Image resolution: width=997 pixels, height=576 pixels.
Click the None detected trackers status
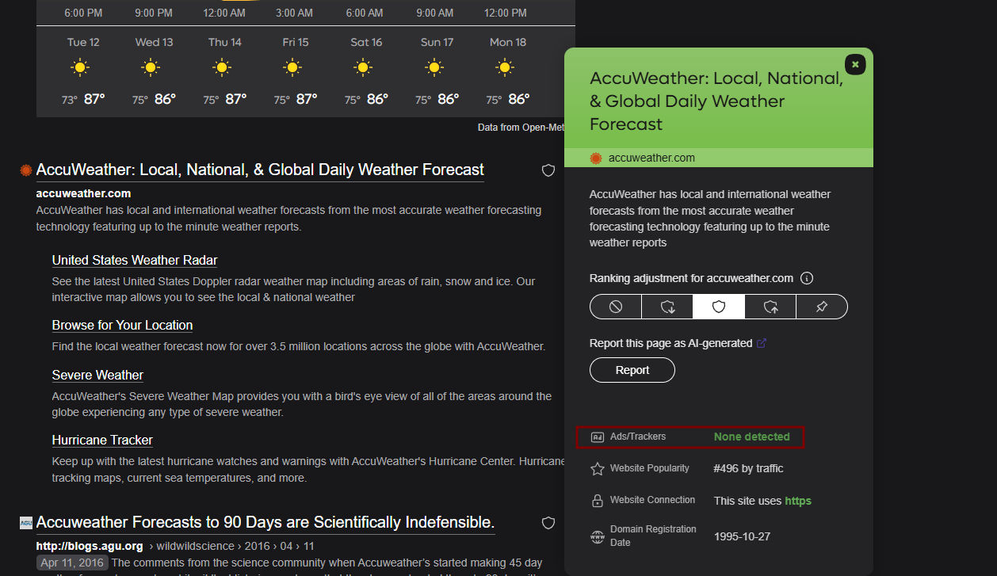pos(751,437)
